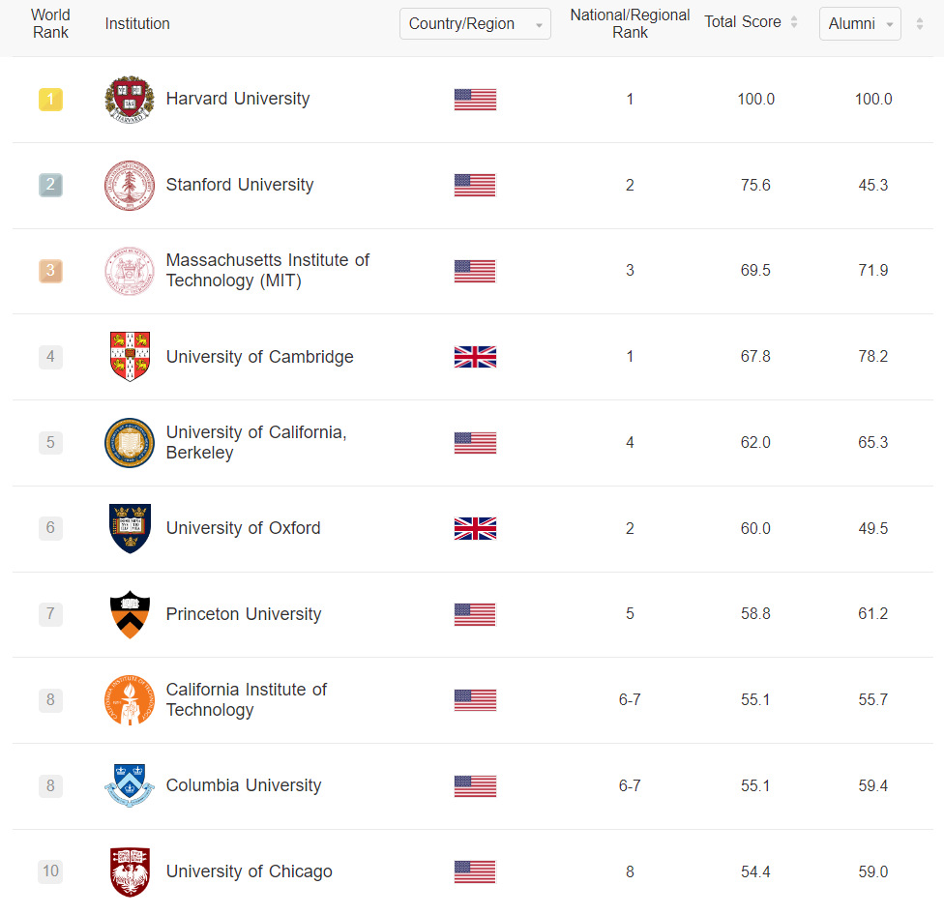Click the US flag in Stanford's row

[x=475, y=185]
